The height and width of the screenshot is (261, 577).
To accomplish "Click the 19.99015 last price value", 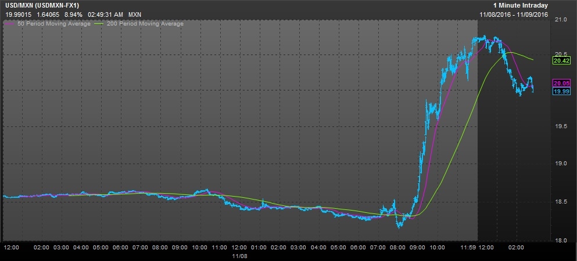I will pos(18,14).
